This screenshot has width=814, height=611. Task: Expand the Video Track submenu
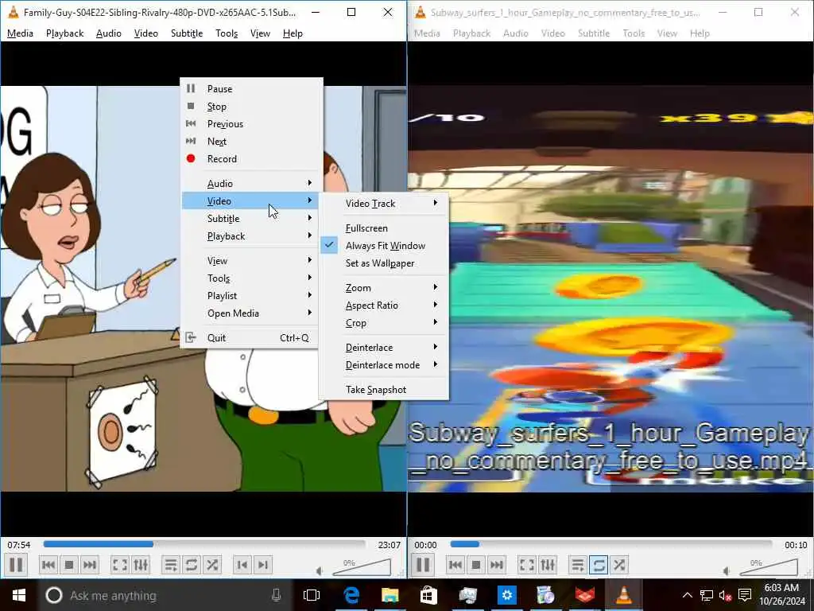(384, 204)
